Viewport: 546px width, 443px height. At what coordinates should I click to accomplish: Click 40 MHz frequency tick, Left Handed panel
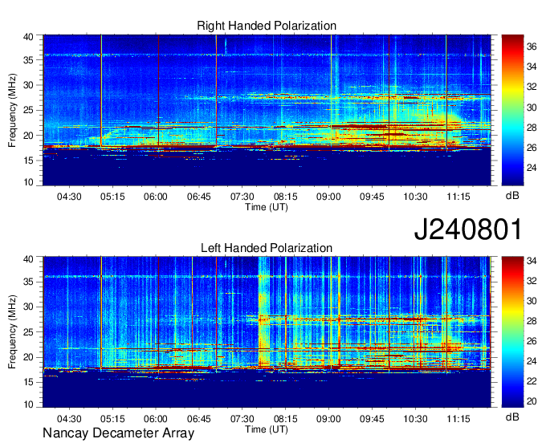coord(29,259)
